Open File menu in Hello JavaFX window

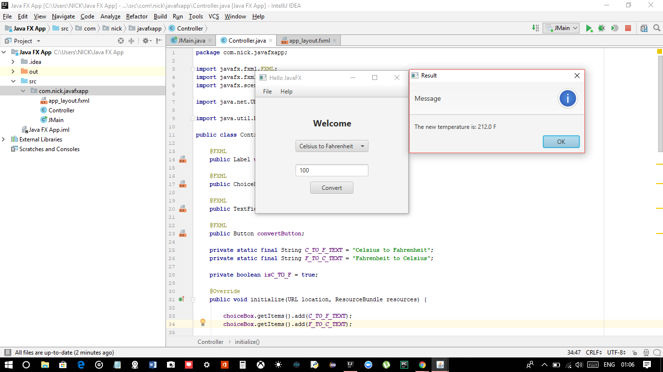click(x=267, y=92)
